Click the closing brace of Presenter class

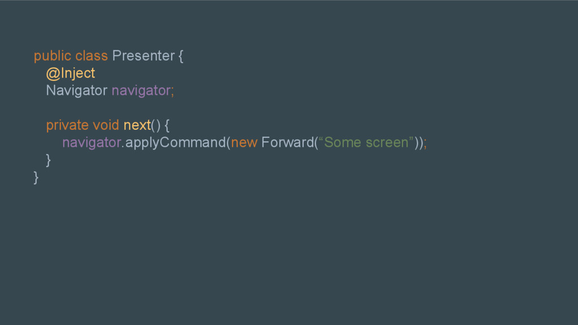coord(36,178)
